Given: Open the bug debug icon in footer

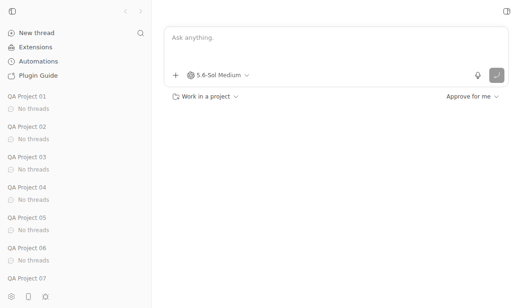Looking at the screenshot, I should (x=45, y=297).
